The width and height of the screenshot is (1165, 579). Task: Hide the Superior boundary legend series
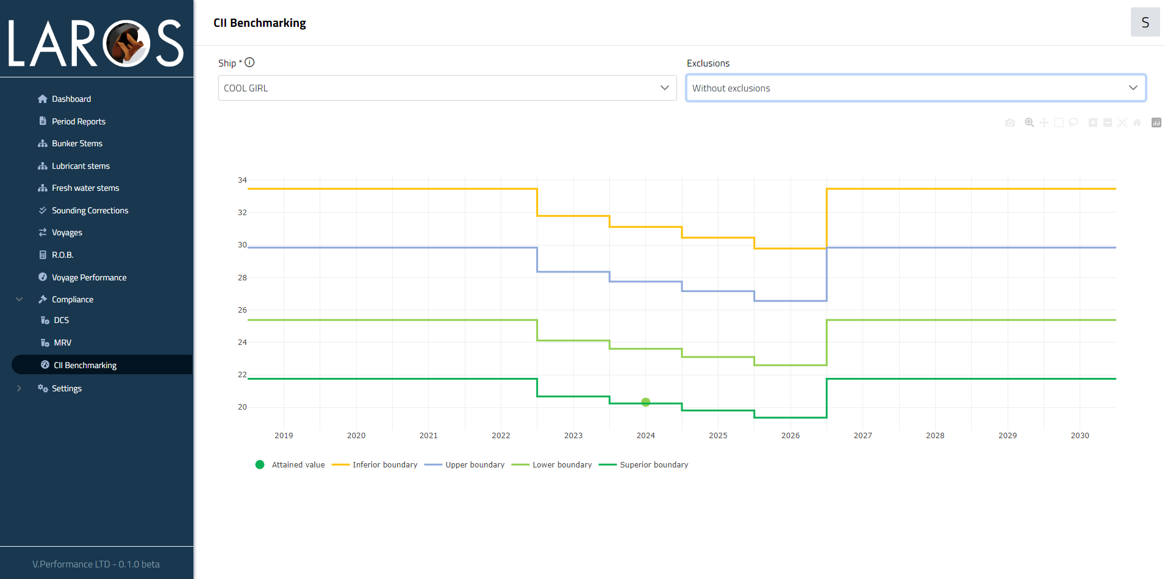click(643, 464)
